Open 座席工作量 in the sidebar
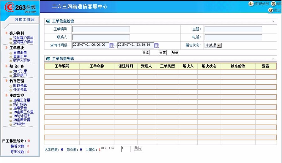 [22, 100]
